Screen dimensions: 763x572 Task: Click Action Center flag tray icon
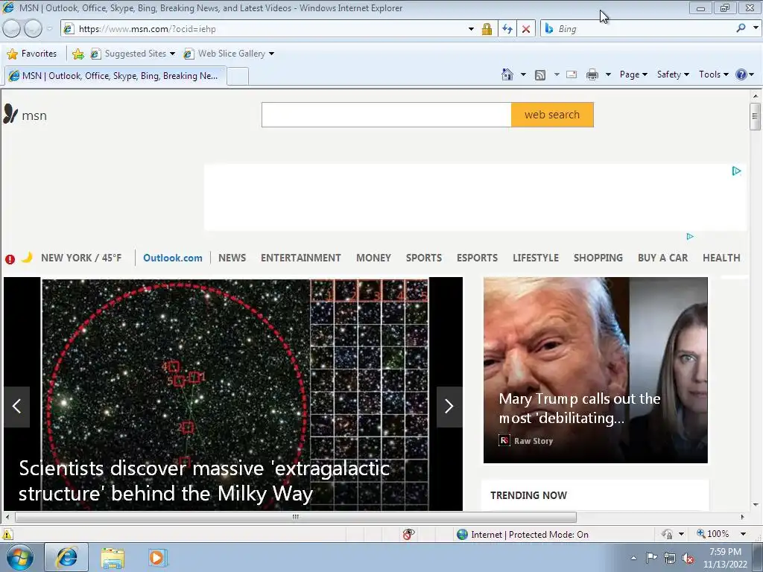click(651, 558)
